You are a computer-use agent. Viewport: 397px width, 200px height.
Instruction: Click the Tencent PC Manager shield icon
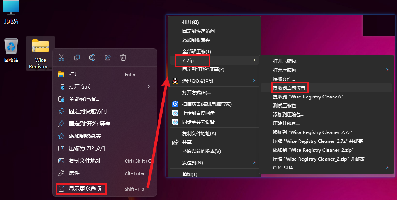click(175, 104)
